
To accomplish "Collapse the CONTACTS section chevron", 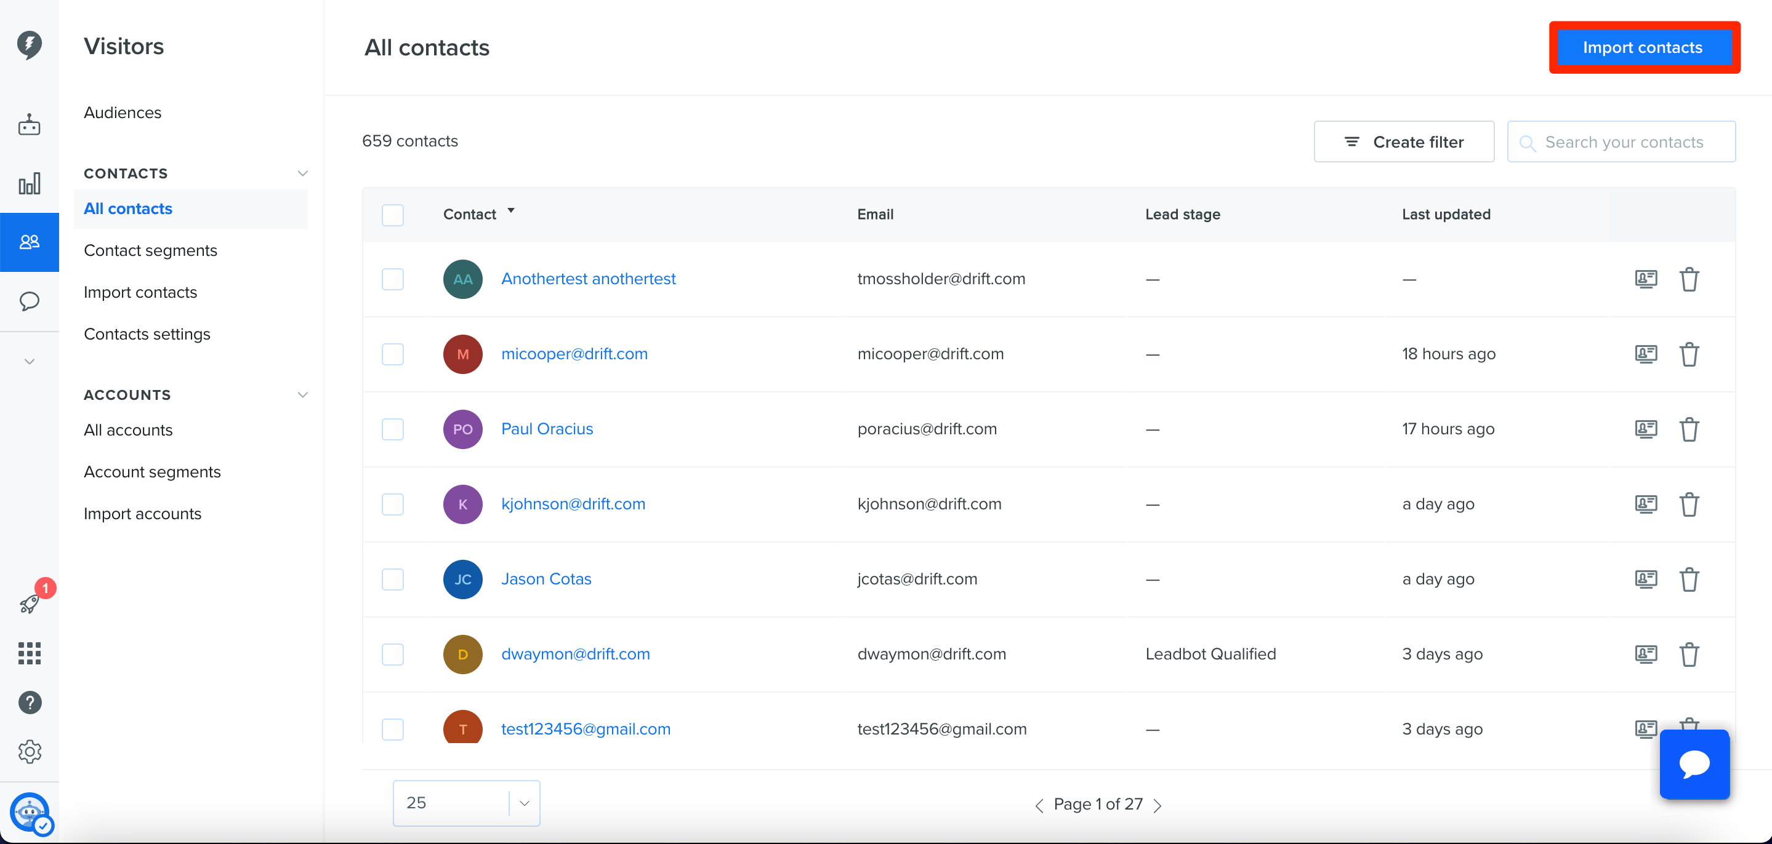I will point(302,173).
